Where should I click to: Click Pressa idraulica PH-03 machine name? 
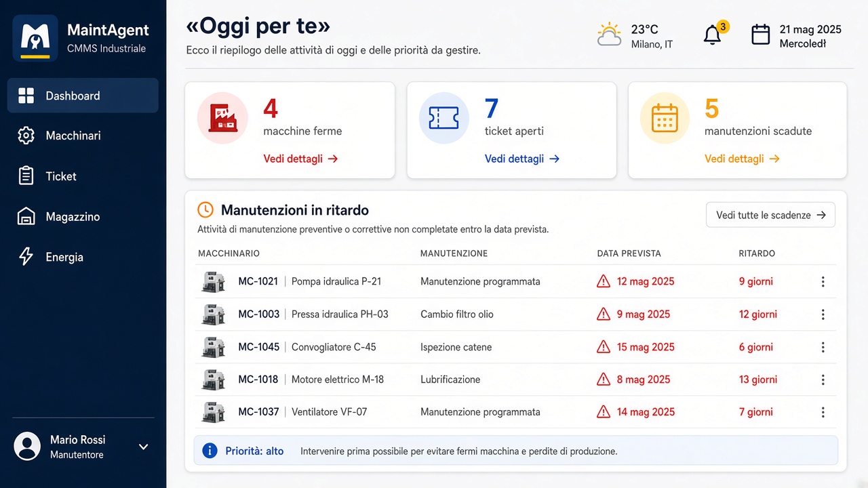coord(340,314)
